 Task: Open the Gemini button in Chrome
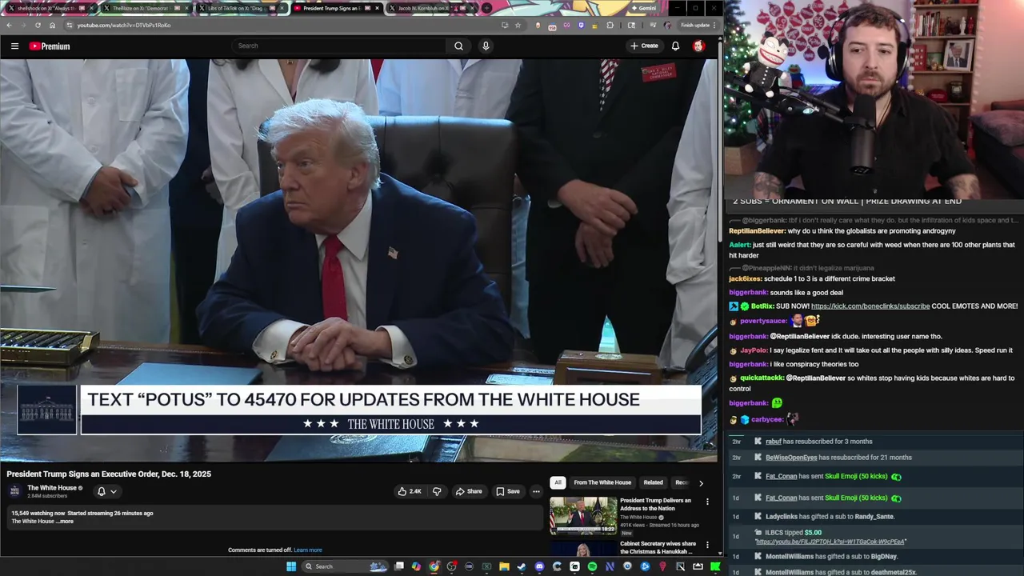pyautogui.click(x=642, y=8)
